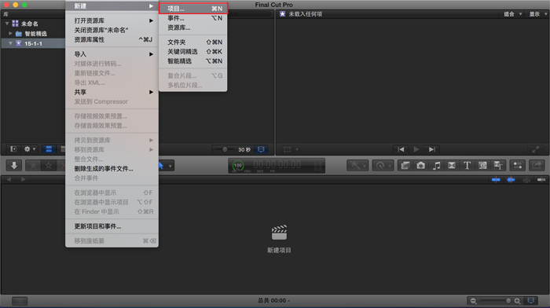Open the 显示 view options dropdown
Screen dimensions: 550x308
[538, 14]
